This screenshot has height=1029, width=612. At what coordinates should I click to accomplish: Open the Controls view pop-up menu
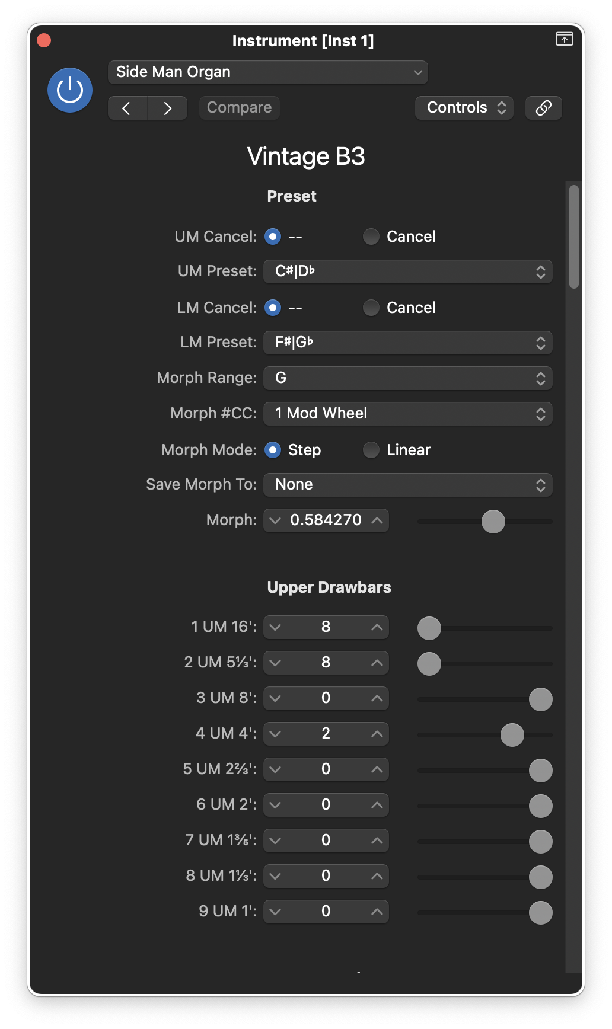point(464,108)
